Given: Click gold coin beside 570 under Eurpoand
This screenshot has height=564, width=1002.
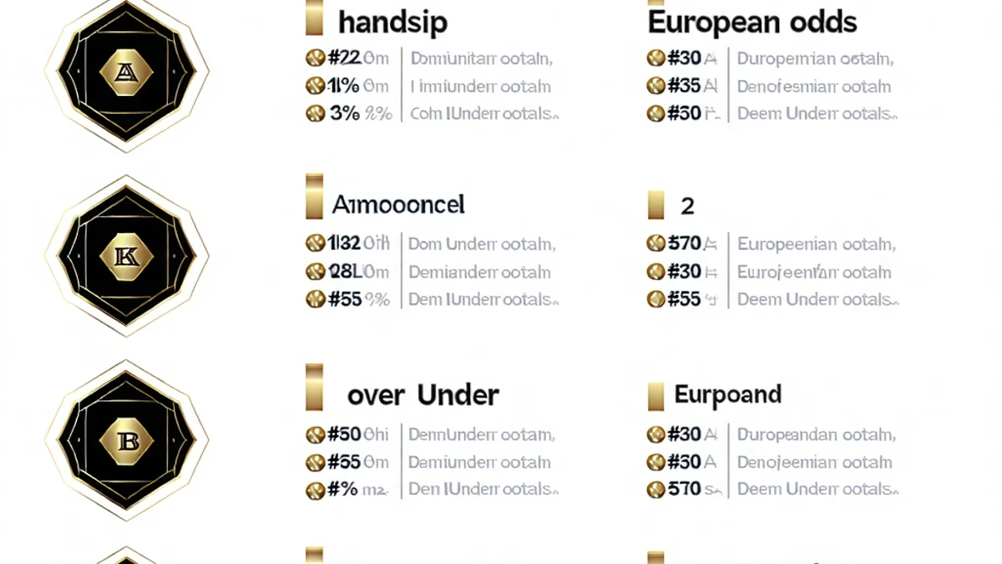Looking at the screenshot, I should click(656, 490).
